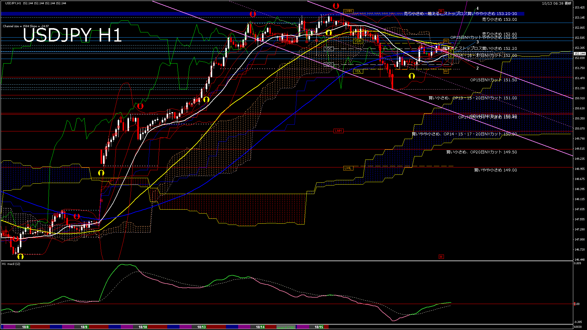Image resolution: width=587 pixels, height=330 pixels.
Task: Click the 10/13 date label on time axis
Action: click(x=201, y=327)
